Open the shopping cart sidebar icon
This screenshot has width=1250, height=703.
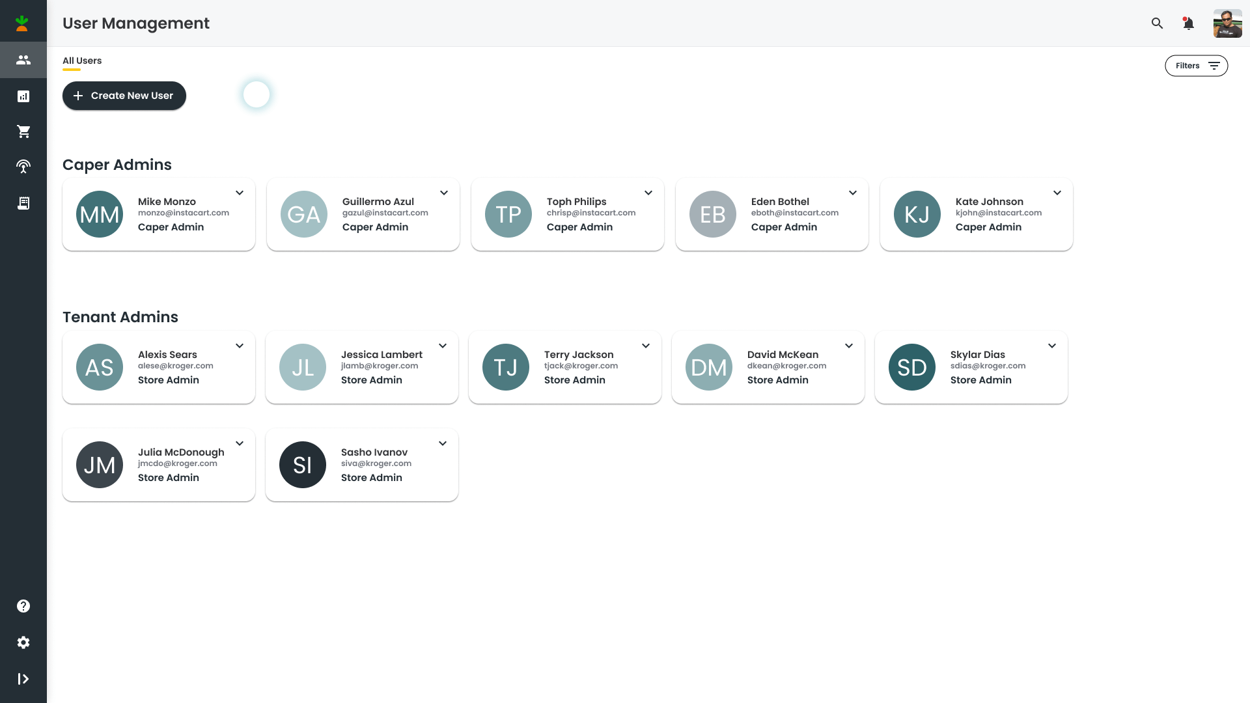click(x=23, y=131)
